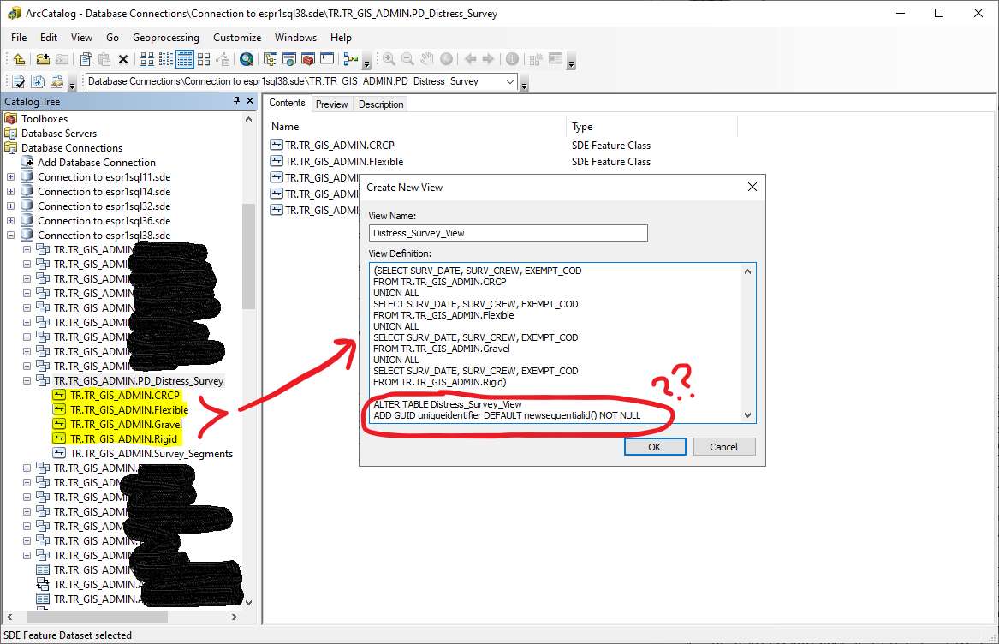Screen dimensions: 999x644
Task: Click the Copy toolbar icon
Action: click(86, 59)
